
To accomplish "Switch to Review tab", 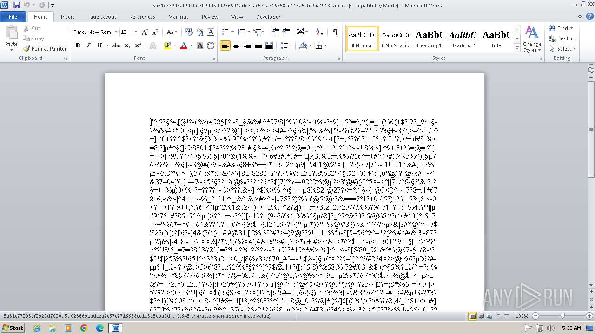I will (x=210, y=17).
